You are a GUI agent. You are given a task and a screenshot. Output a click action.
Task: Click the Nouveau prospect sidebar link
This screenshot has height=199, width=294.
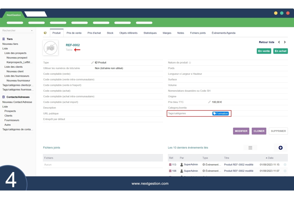pos(17,58)
